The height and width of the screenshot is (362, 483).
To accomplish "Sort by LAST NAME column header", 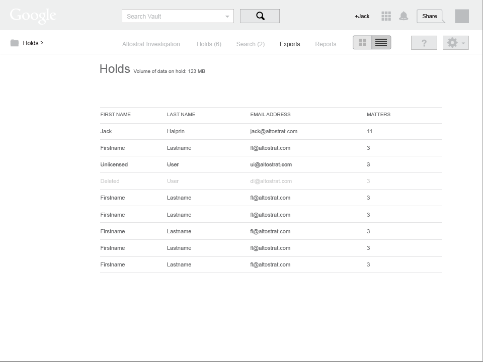I will tap(181, 115).
